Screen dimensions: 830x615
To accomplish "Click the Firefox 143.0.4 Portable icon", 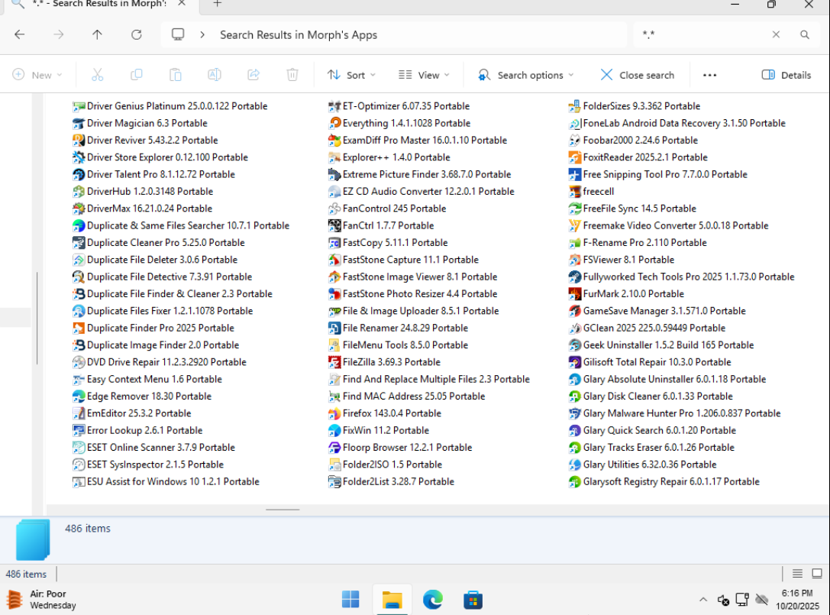I will coord(334,413).
